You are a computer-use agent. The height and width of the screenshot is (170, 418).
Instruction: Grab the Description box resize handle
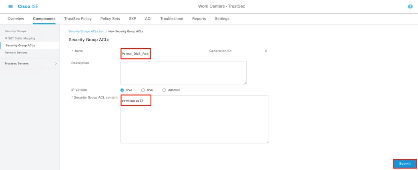click(245, 83)
